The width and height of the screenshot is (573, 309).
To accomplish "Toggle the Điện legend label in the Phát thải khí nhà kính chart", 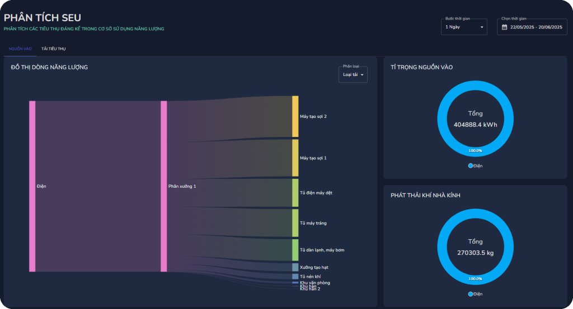I will [x=478, y=294].
